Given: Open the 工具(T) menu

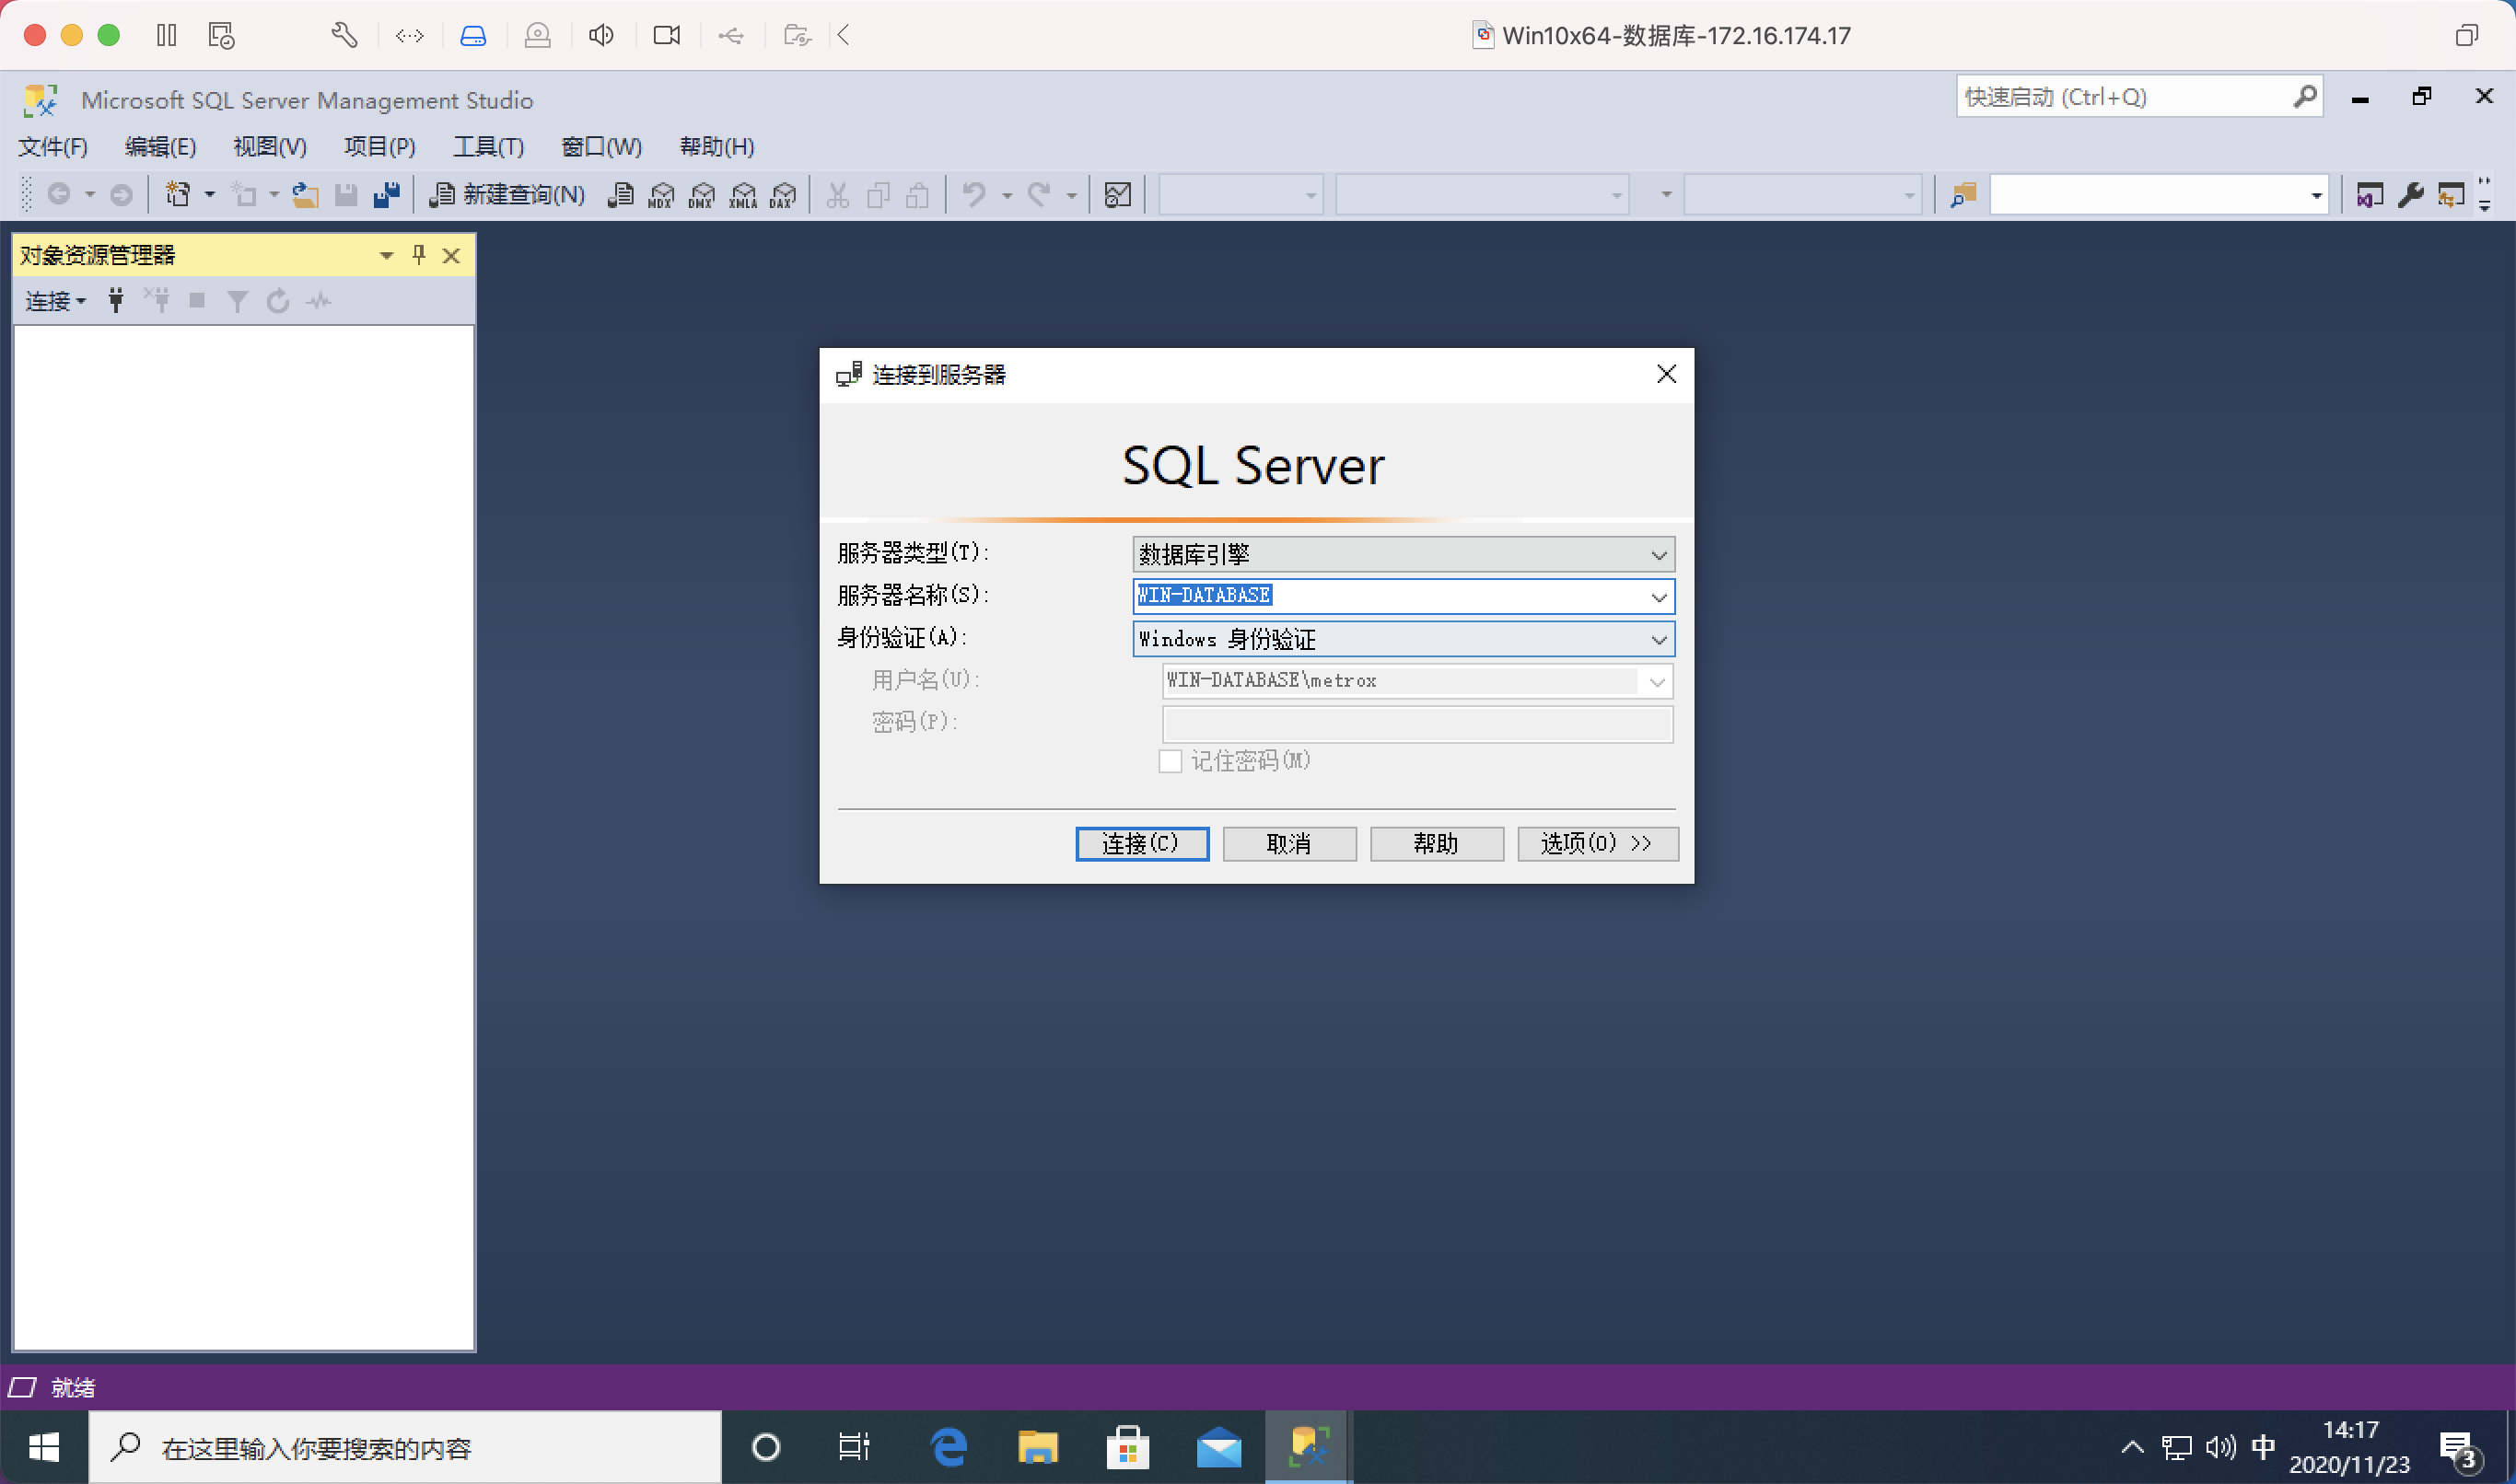Looking at the screenshot, I should (489, 147).
